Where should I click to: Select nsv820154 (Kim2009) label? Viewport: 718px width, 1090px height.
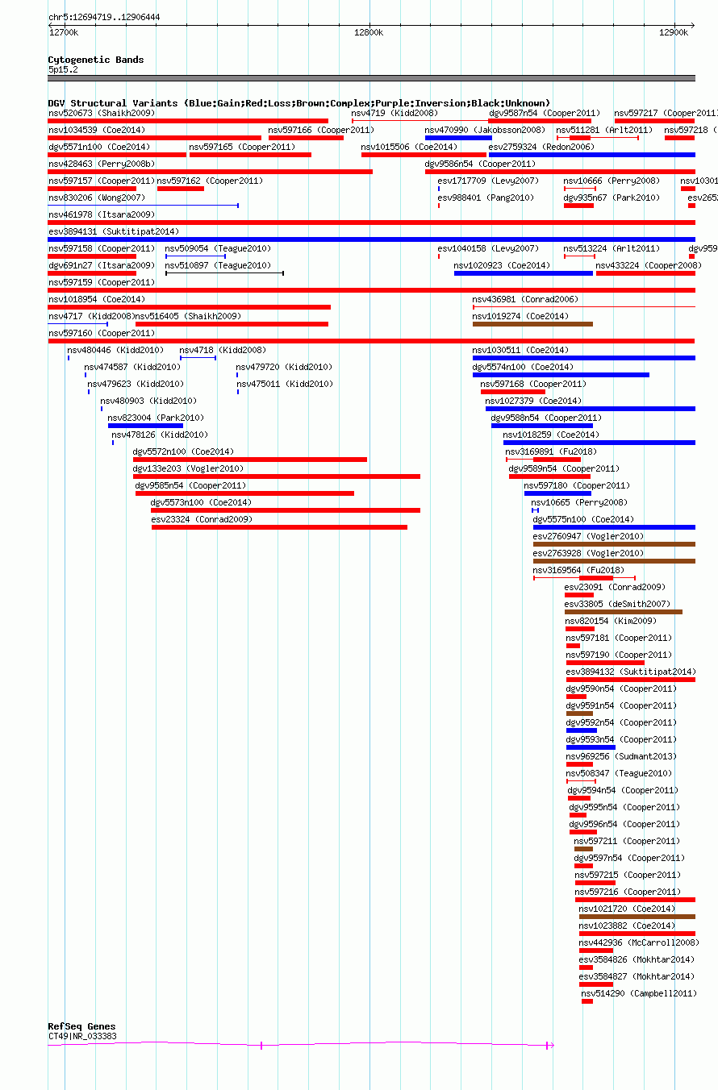coord(611,621)
